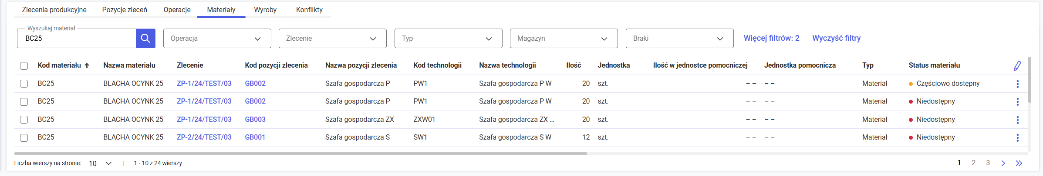Click the magnifier search button
Screen dimensions: 1043x176
tap(145, 39)
